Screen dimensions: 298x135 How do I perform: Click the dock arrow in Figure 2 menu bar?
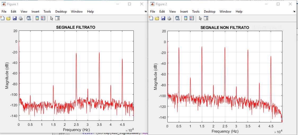click(294, 12)
